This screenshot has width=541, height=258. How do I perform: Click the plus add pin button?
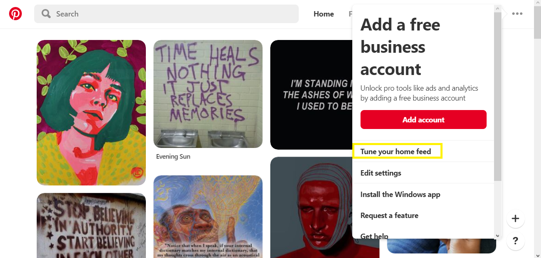[515, 218]
